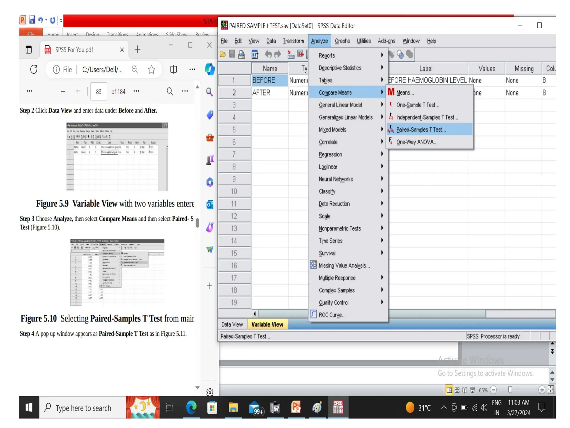The image size is (570, 428).
Task: Click the Recall recently used dialogs icon
Action: (255, 54)
